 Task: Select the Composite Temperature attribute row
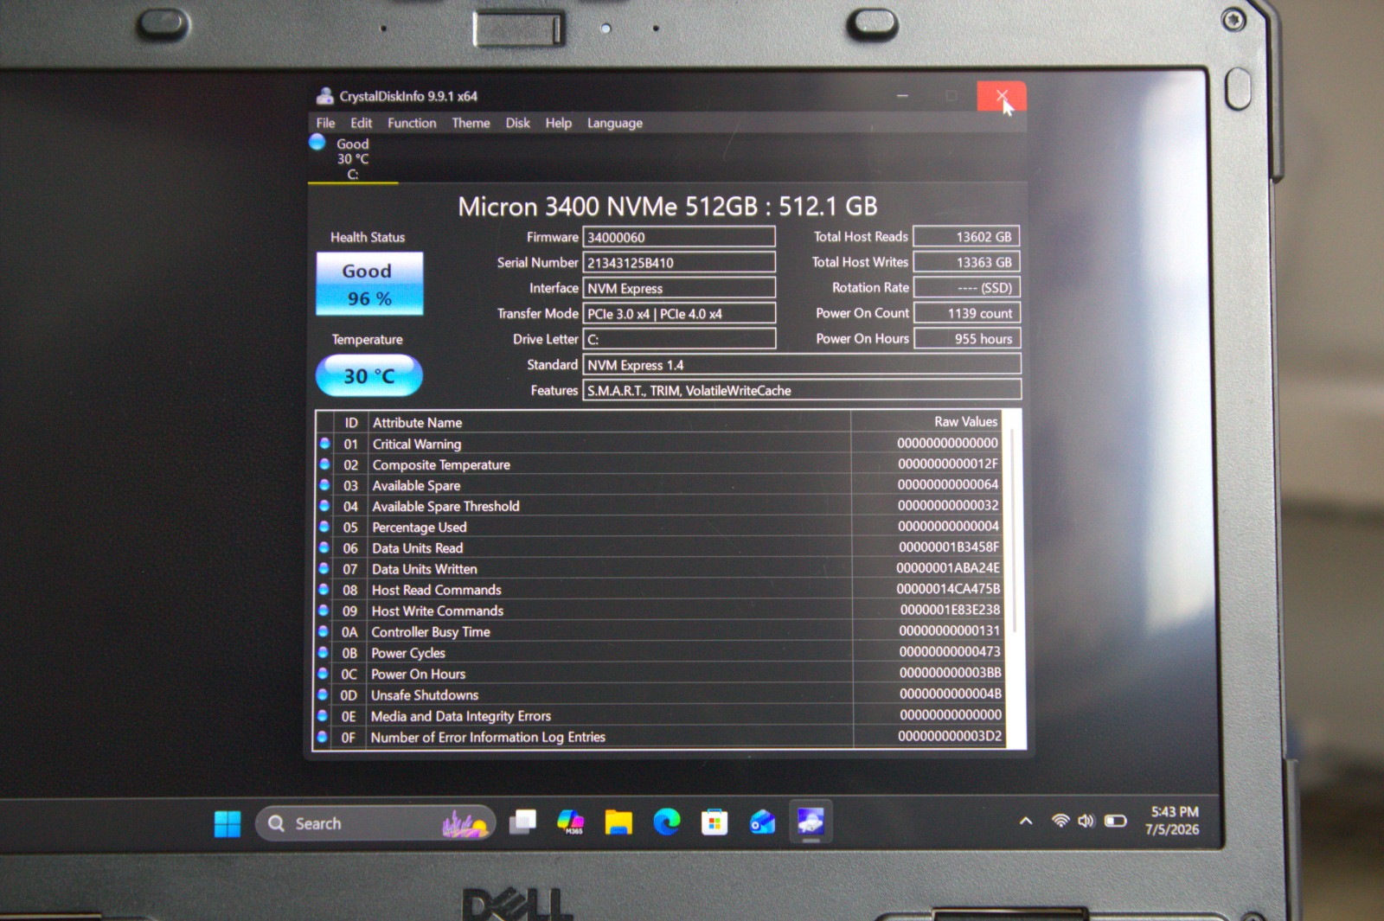coord(659,464)
